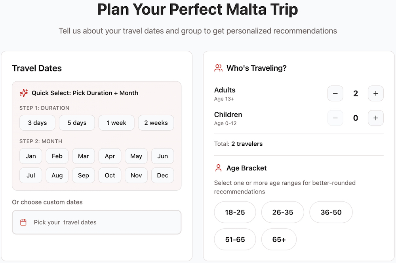Open the Pick your travel dates field
396x263 pixels.
click(97, 222)
